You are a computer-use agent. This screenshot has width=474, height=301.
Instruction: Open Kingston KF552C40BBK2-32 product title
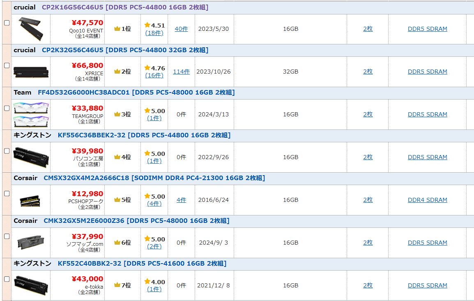(142, 264)
